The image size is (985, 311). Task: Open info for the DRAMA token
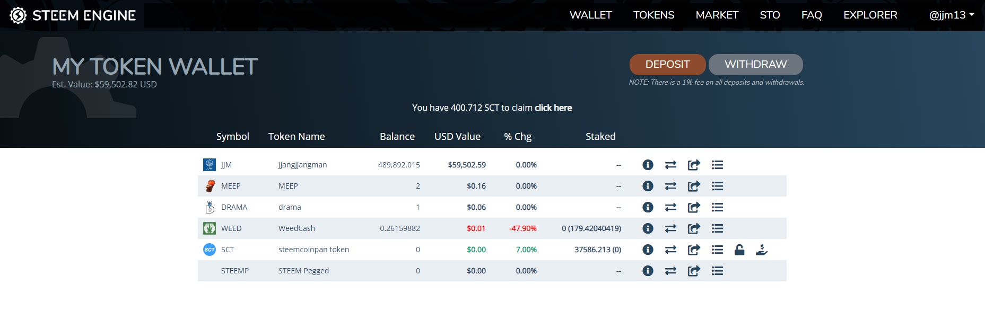pyautogui.click(x=648, y=207)
